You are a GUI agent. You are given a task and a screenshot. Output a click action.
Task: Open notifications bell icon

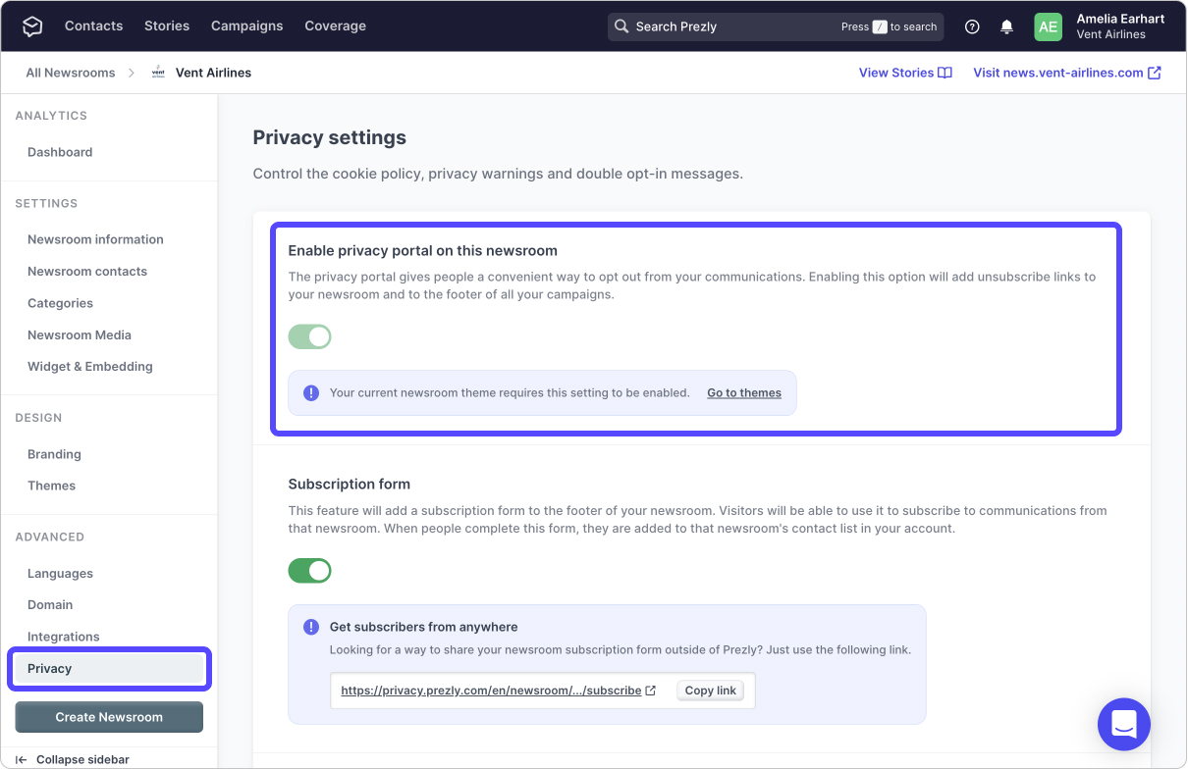(1006, 26)
